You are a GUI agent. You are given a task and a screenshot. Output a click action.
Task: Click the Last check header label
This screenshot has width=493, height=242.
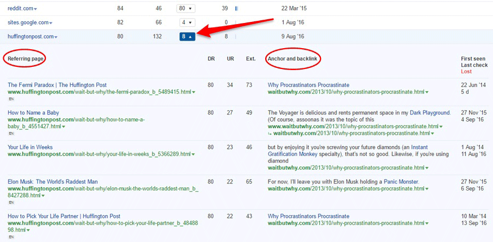pos(474,65)
